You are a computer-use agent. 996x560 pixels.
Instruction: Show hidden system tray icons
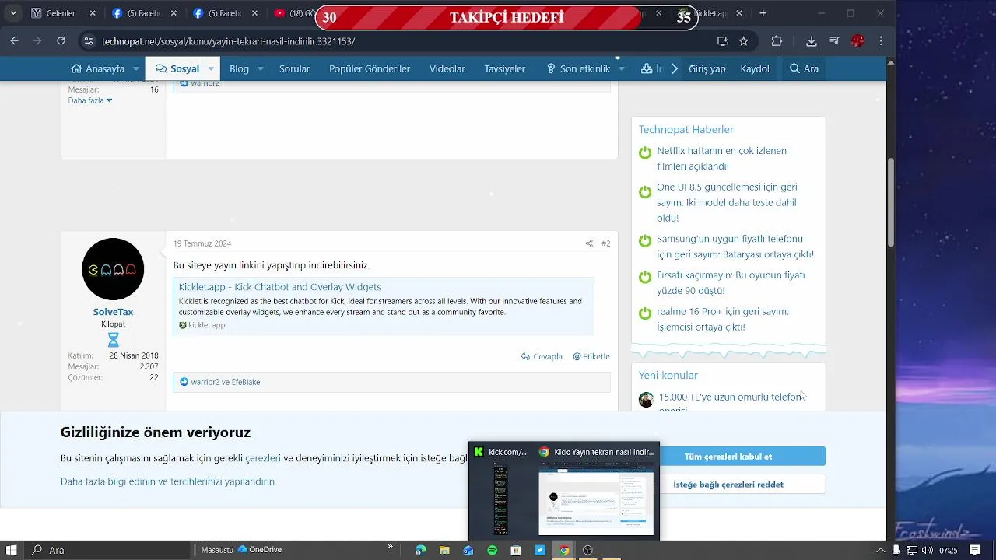[882, 550]
